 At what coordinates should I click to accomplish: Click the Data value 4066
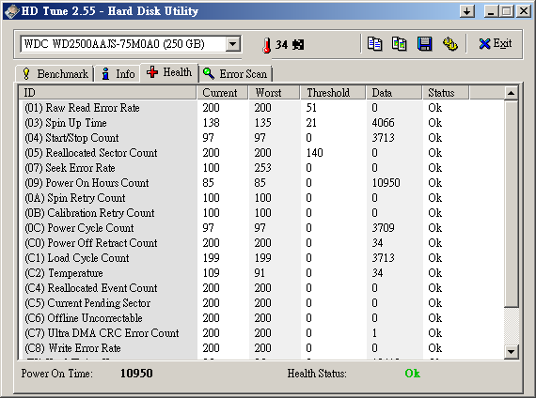(384, 123)
